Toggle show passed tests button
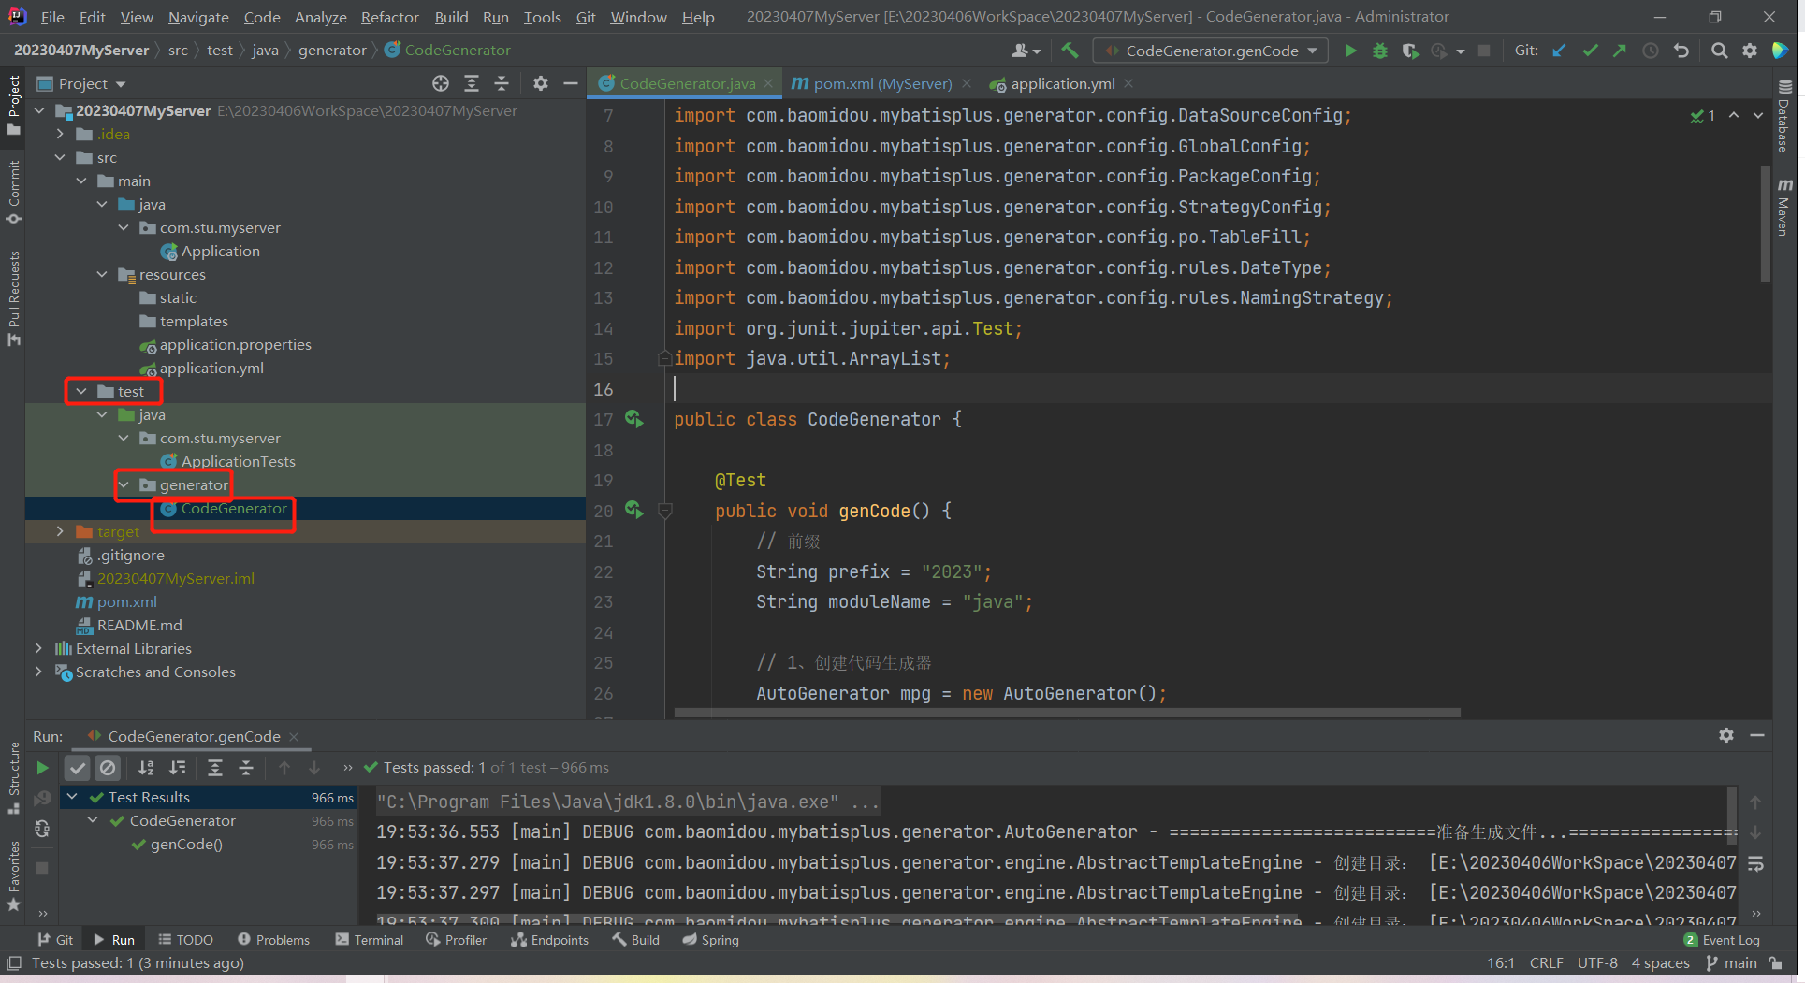 pyautogui.click(x=78, y=768)
